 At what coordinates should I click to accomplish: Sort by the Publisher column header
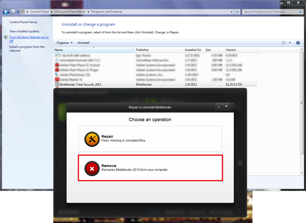point(159,50)
